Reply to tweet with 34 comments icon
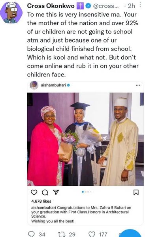 tap(32, 234)
